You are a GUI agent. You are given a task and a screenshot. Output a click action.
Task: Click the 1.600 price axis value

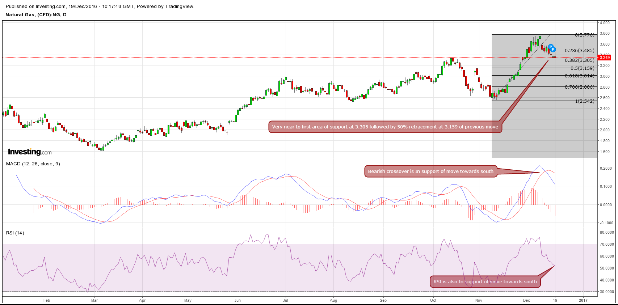pos(605,152)
